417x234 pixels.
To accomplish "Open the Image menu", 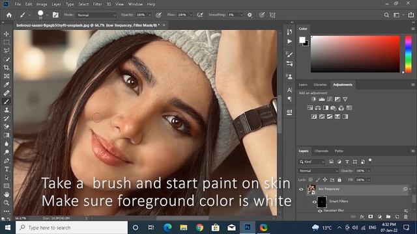I will click(x=42, y=5).
